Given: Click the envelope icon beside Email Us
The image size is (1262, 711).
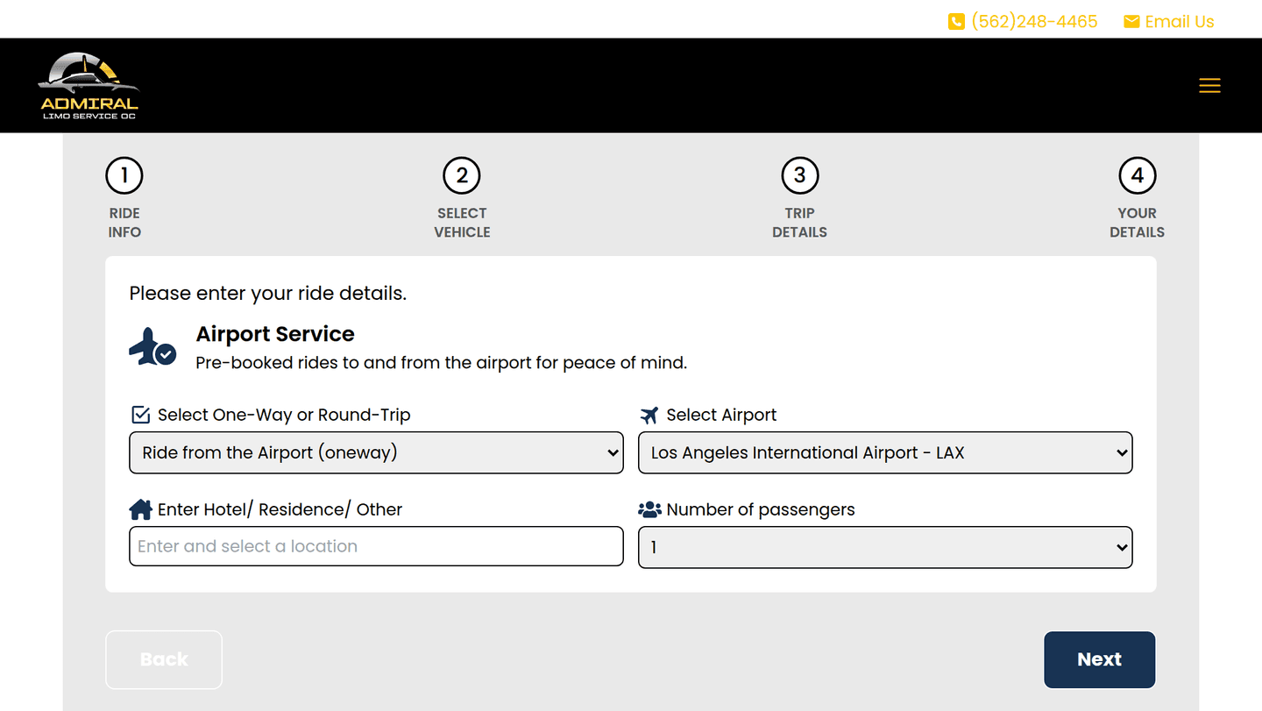Looking at the screenshot, I should point(1131,22).
